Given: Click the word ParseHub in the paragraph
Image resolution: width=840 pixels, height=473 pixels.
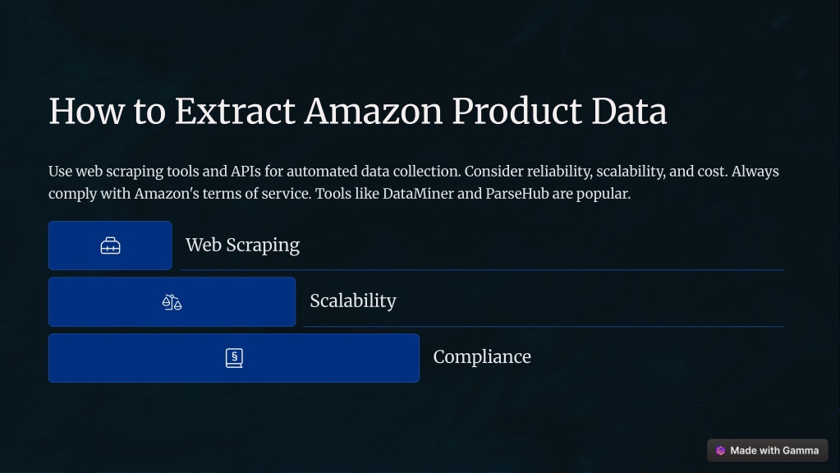Looking at the screenshot, I should (517, 193).
